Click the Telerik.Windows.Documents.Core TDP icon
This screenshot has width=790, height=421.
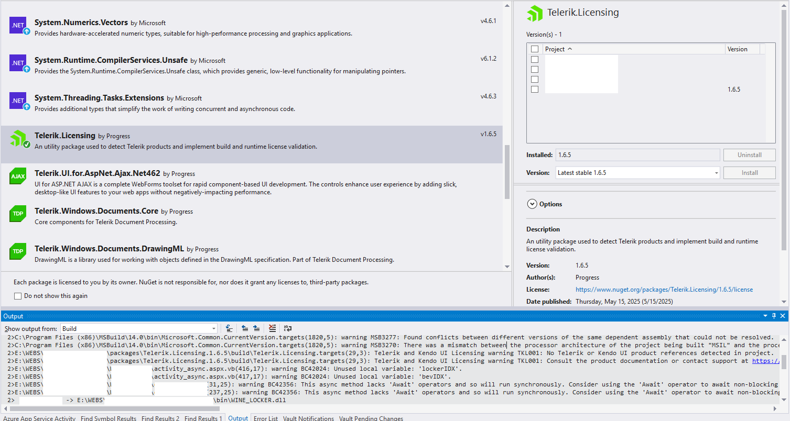(x=18, y=214)
